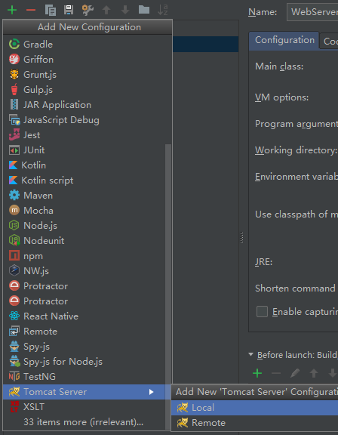Choose Gradle from the configuration list

(x=88, y=44)
